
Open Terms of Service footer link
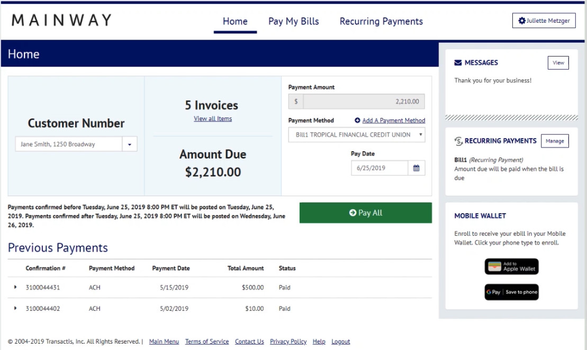coord(207,342)
